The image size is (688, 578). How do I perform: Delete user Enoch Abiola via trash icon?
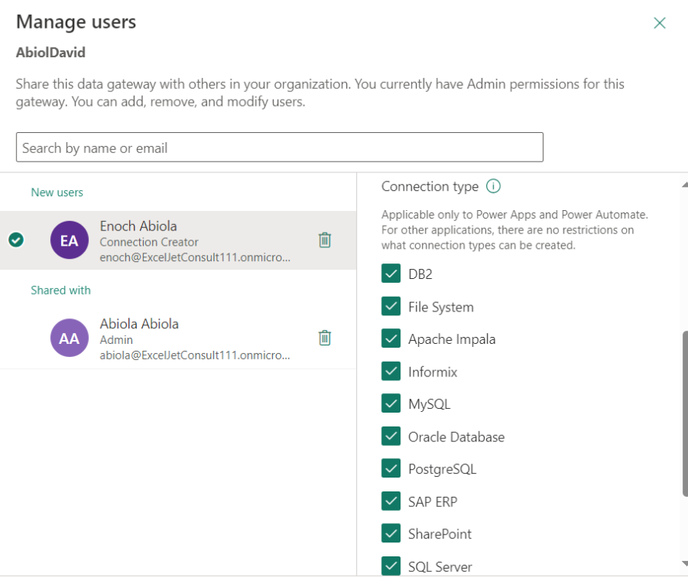click(325, 240)
